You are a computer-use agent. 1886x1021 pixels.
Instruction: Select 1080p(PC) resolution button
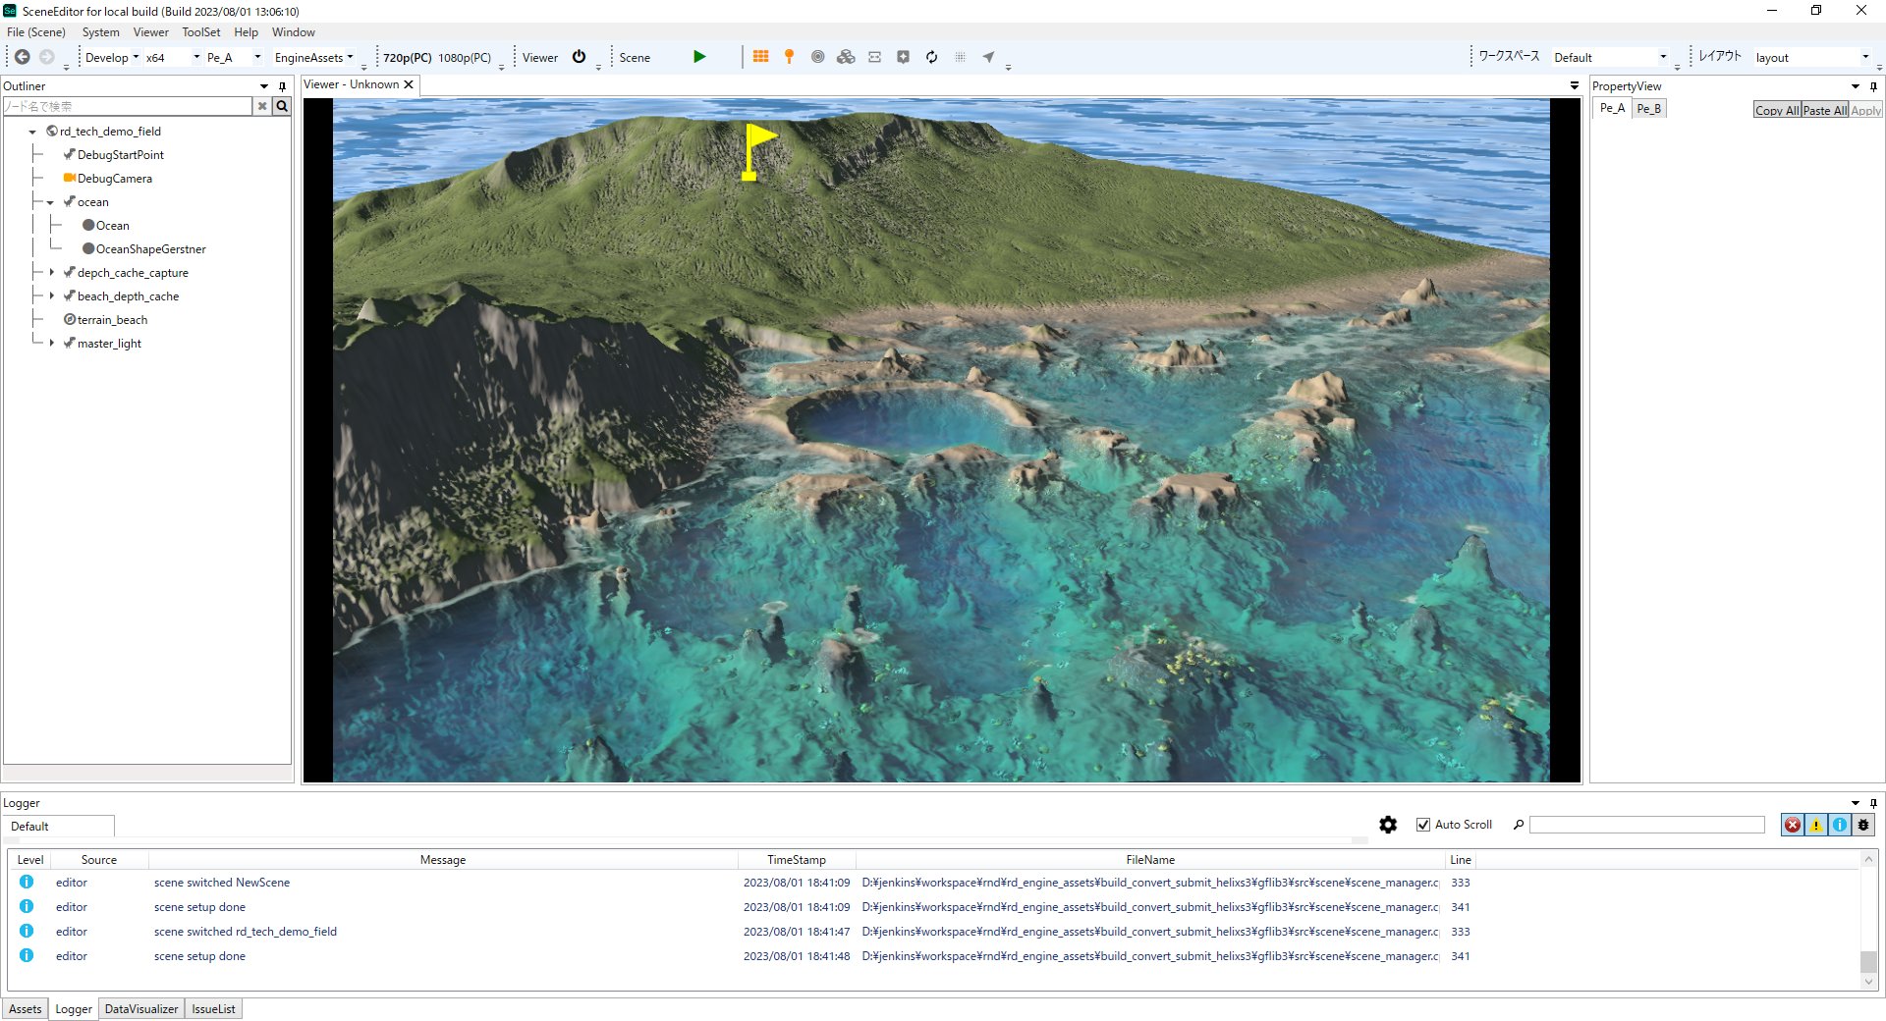(x=465, y=58)
